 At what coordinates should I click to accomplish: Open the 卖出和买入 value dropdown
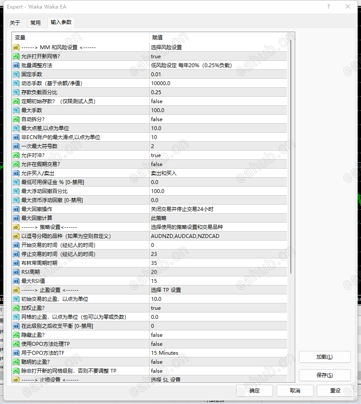point(218,173)
